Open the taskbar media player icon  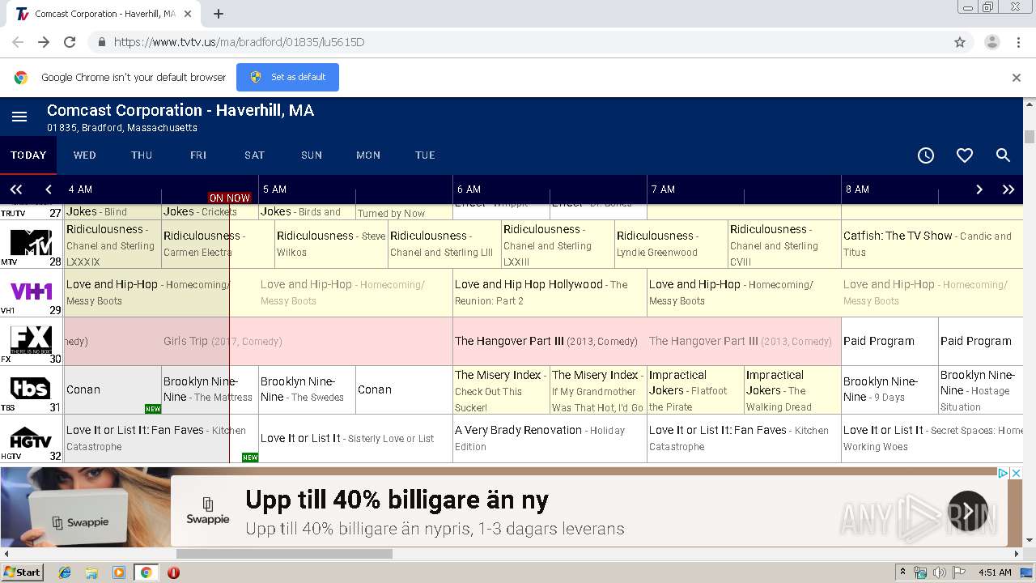[119, 572]
